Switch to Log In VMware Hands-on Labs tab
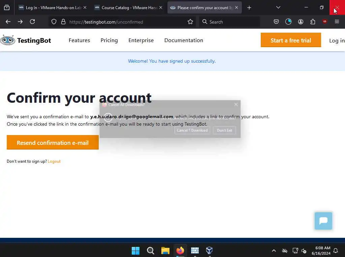 coord(53,7)
